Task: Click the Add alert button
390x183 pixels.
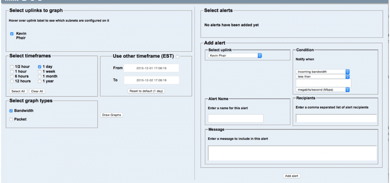Action: click(292, 176)
